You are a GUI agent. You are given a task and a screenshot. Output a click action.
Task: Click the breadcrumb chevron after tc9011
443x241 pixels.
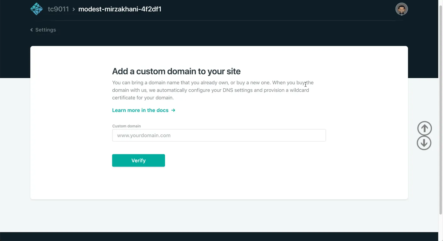pos(74,9)
